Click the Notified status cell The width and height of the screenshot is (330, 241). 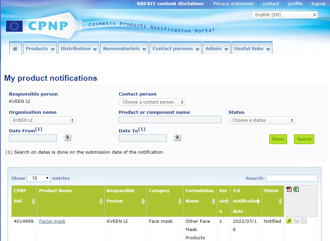coord(272,221)
